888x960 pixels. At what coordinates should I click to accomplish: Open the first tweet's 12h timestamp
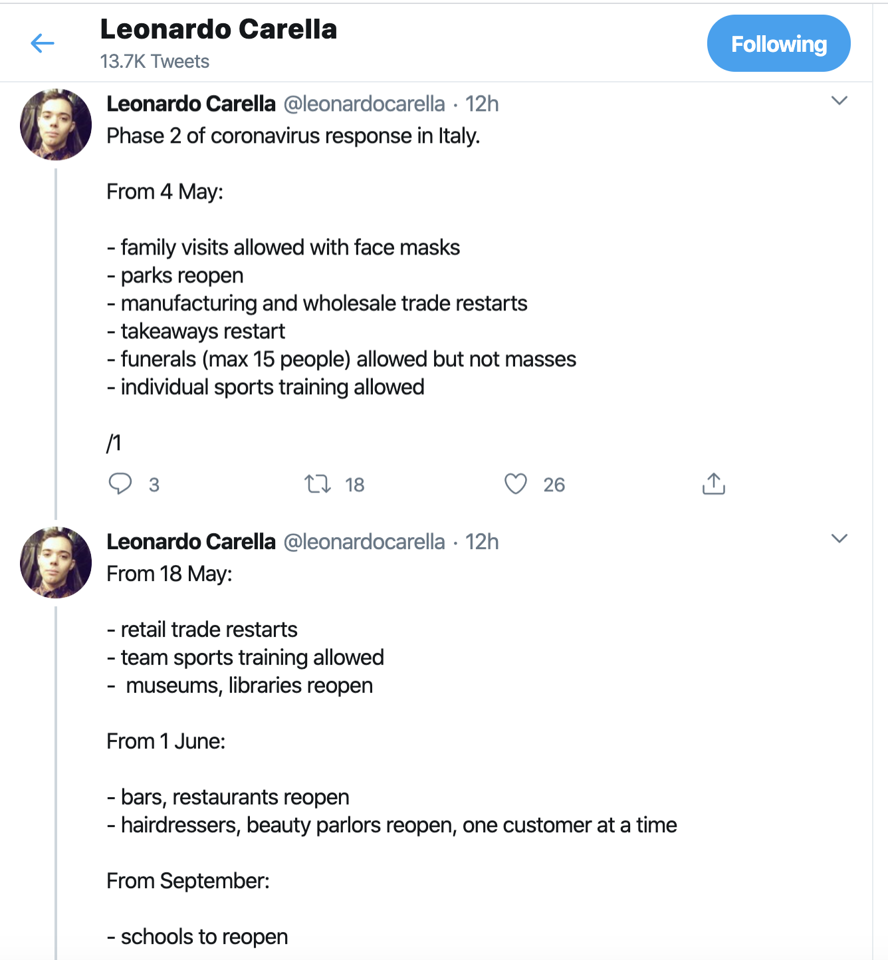click(x=482, y=104)
